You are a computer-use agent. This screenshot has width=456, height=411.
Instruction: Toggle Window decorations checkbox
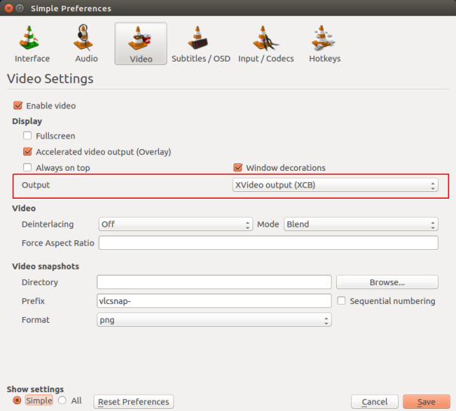pos(238,168)
